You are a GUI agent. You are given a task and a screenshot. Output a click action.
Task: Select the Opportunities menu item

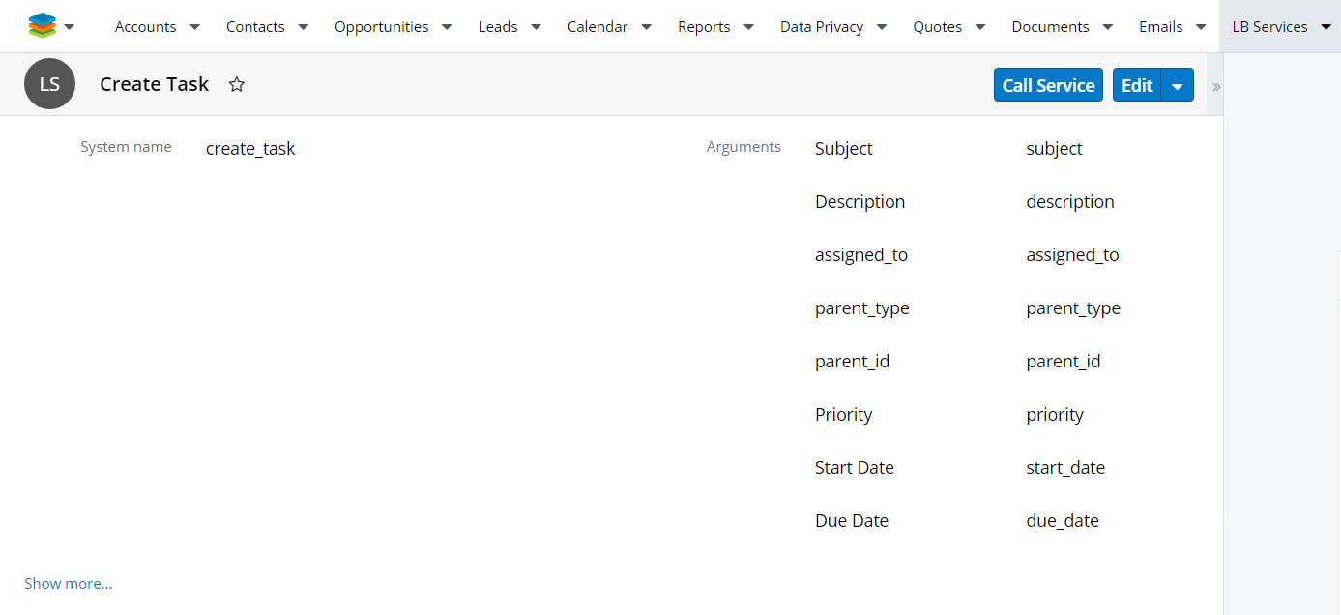380,26
